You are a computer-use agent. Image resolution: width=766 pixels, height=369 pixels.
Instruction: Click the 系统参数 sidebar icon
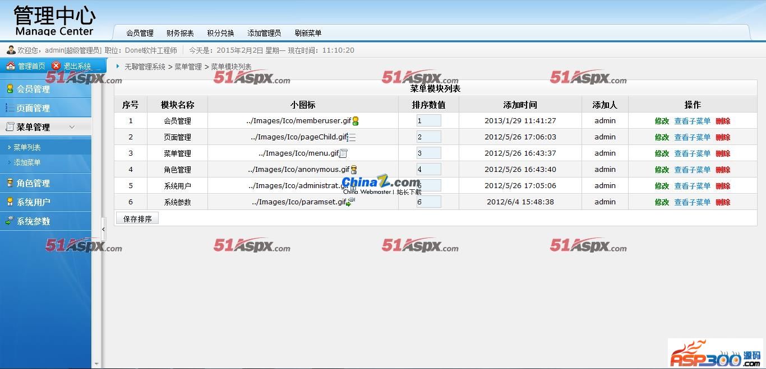coord(10,221)
